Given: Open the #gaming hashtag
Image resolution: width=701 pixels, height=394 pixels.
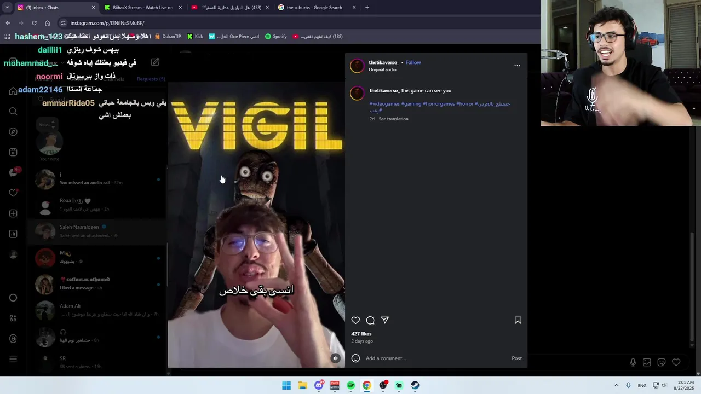Looking at the screenshot, I should (x=411, y=104).
